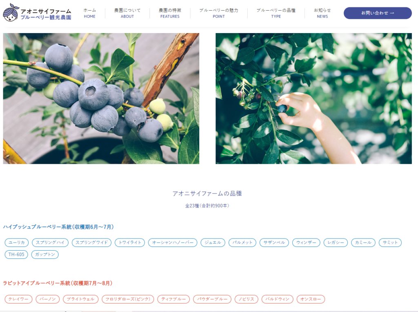418x312 pixels.
Task: Select the レガシー variety tag
Action: point(336,243)
